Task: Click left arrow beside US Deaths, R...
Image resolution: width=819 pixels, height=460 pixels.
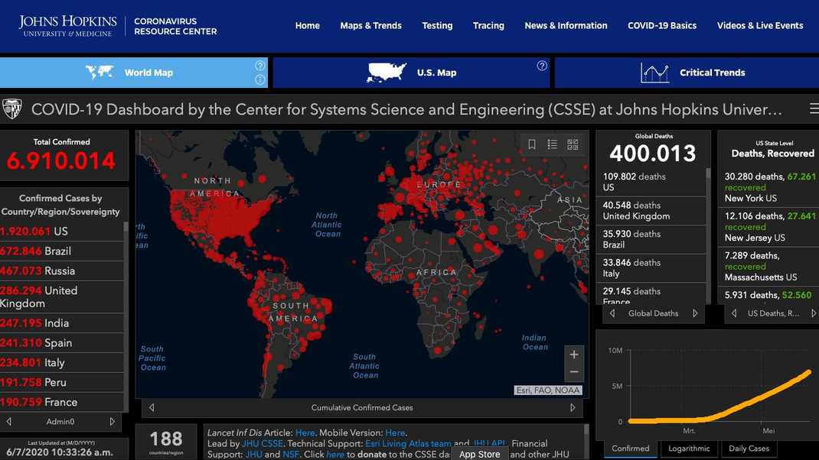Action: [x=734, y=313]
